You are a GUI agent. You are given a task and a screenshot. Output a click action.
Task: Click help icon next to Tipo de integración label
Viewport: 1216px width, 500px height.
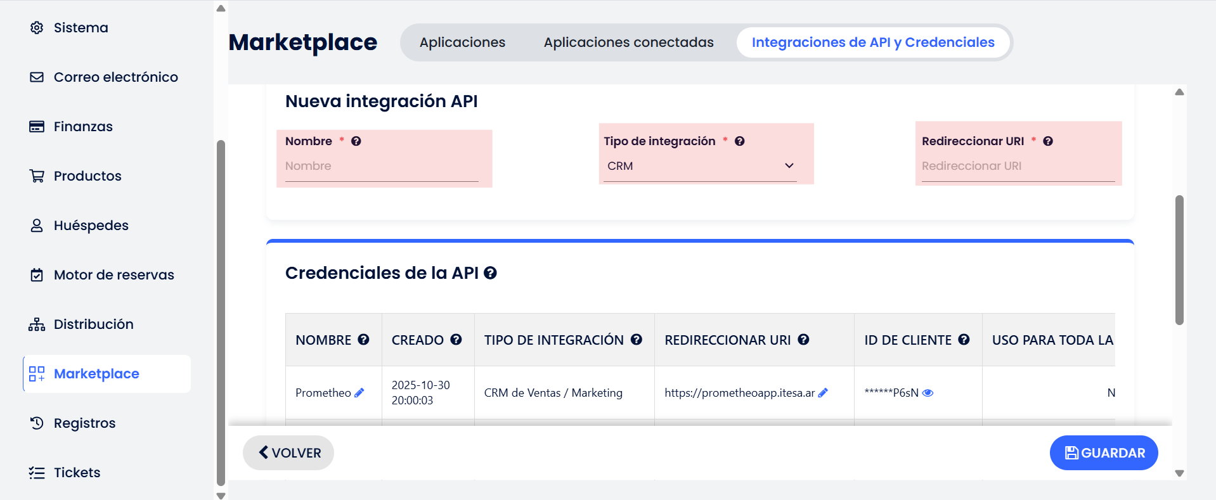coord(739,141)
